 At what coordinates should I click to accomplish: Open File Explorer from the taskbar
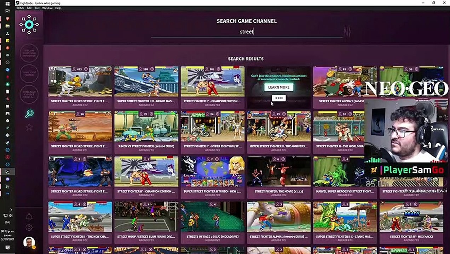[x=7, y=26]
